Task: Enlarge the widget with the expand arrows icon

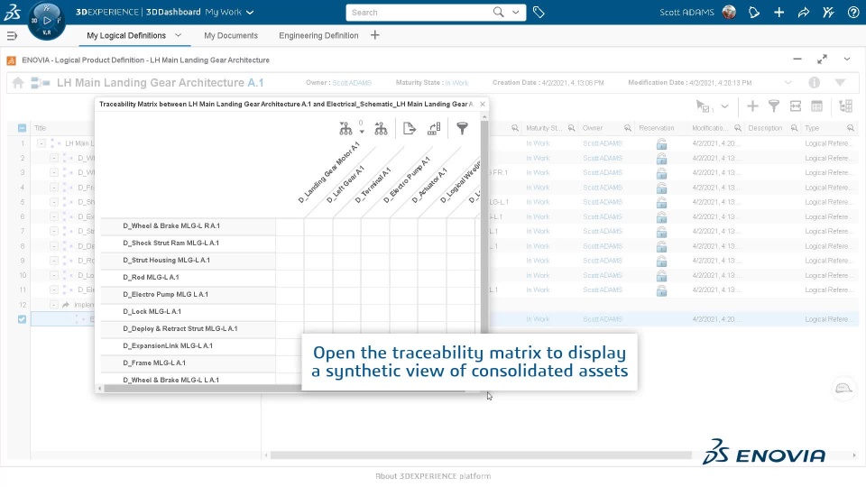Action: 822,60
